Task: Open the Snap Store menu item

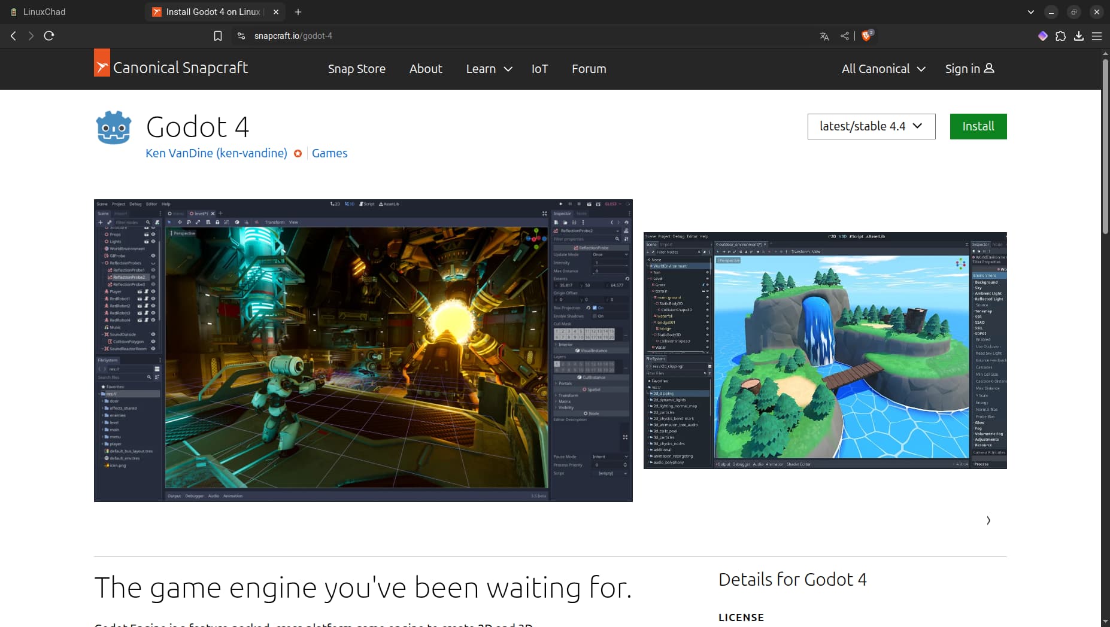Action: (x=357, y=69)
